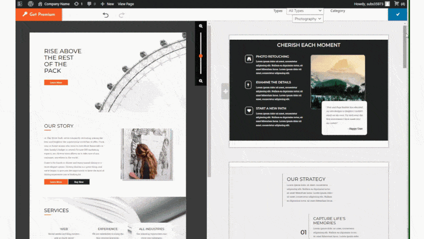Image resolution: width=424 pixels, height=239 pixels.
Task: Open the Photography category dropdown
Action: point(308,19)
